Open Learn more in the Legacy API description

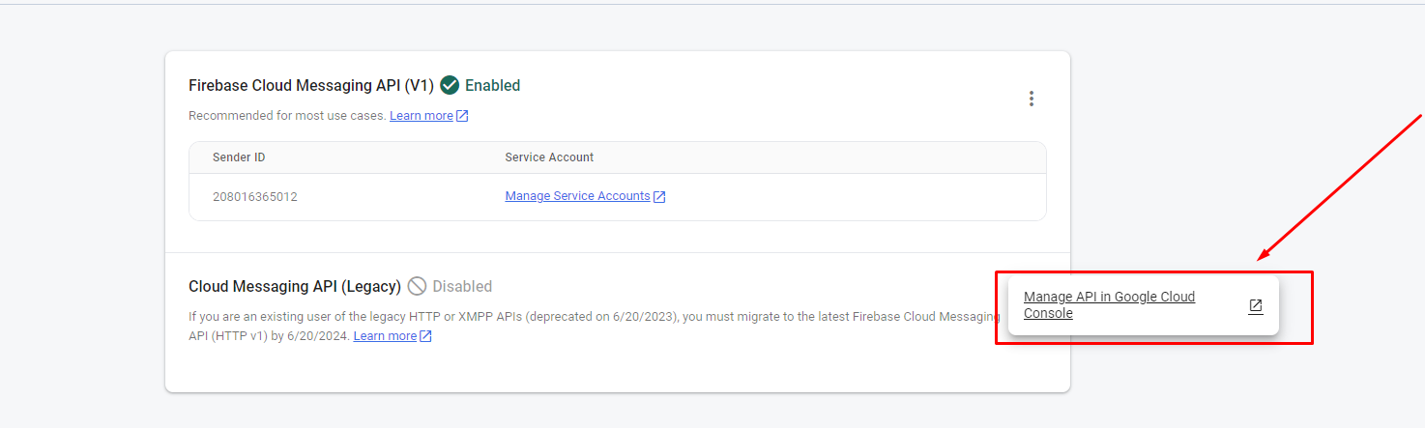pyautogui.click(x=385, y=336)
